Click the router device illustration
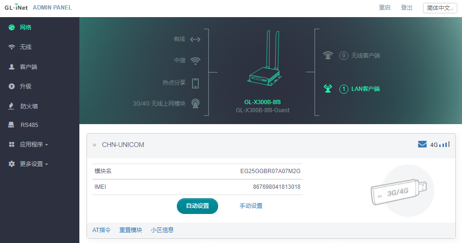 (264, 58)
